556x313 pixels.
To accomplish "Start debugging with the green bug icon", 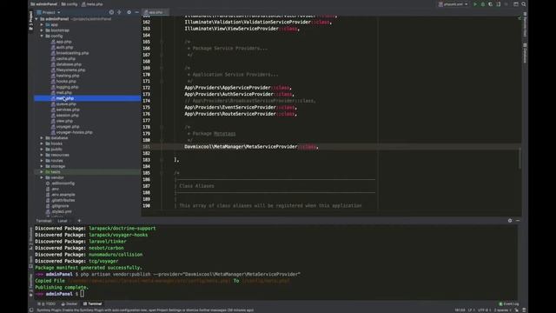I will 483,4.
